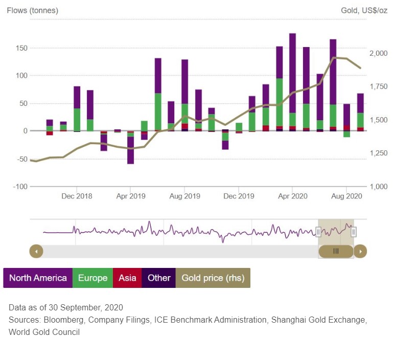Click the Aug 2020 x-axis label

click(x=347, y=196)
